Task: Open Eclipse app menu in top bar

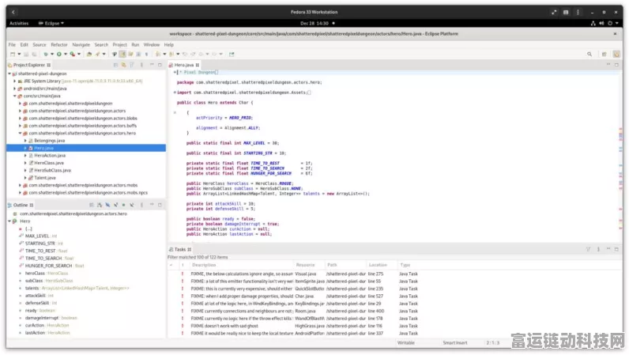Action: tap(51, 23)
